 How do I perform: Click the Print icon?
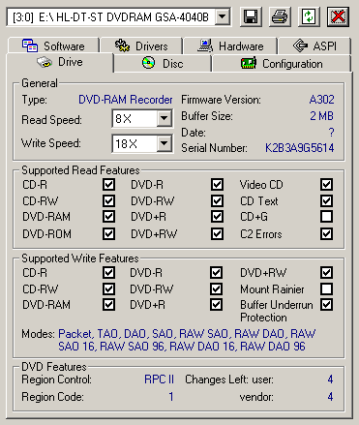[x=280, y=16]
